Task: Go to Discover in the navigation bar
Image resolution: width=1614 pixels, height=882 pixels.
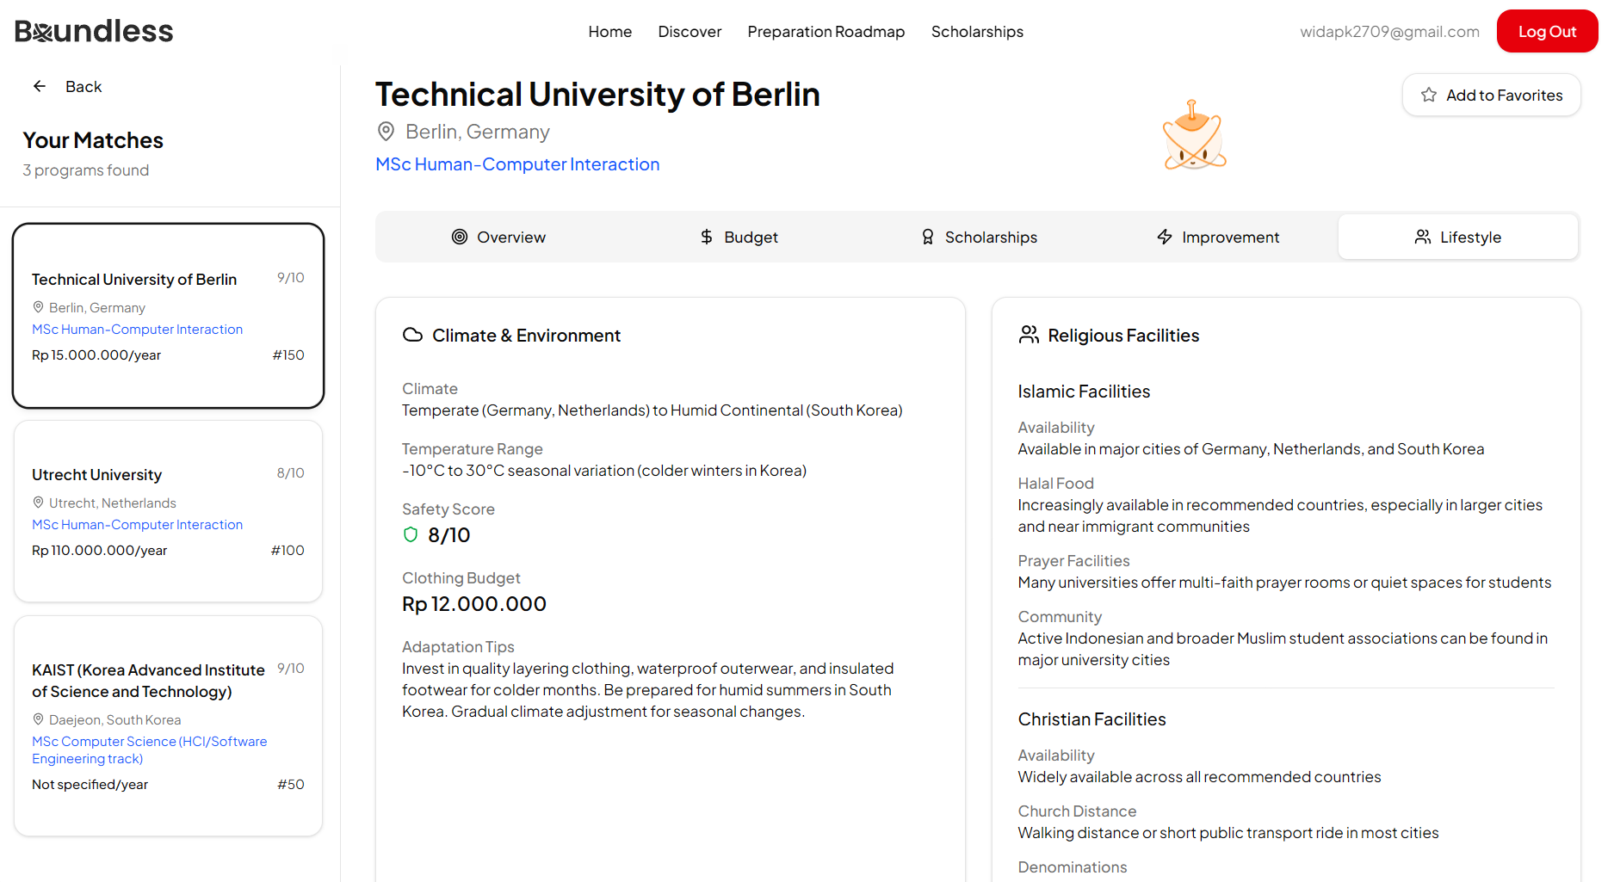Action: [690, 32]
